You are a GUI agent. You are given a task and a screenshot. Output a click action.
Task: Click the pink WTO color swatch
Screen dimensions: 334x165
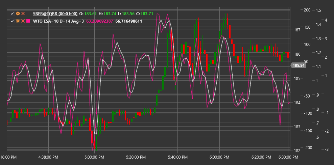tap(28, 21)
